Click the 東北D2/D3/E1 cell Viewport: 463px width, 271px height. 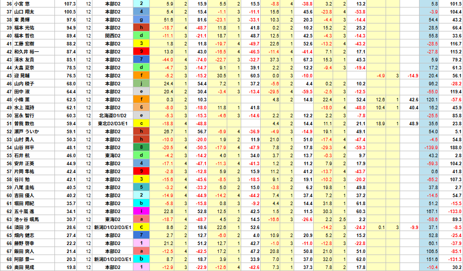(113, 124)
